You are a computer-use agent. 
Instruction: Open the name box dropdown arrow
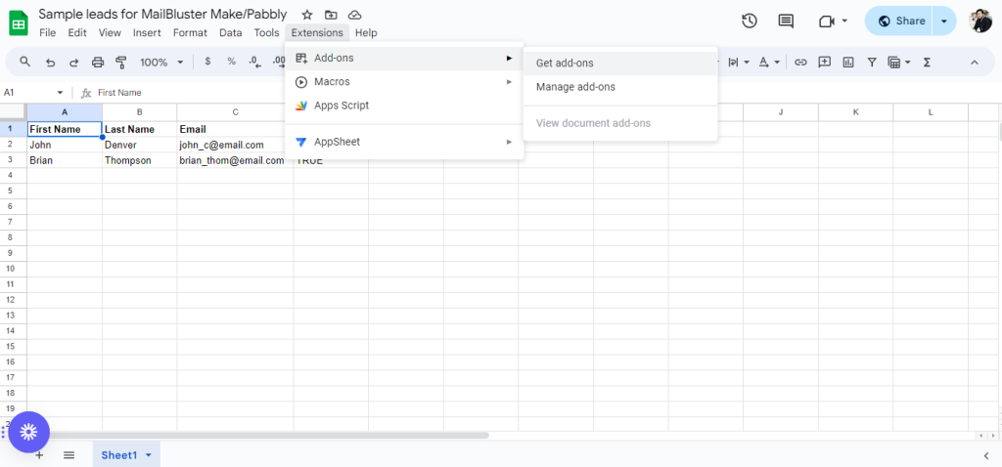coord(60,93)
